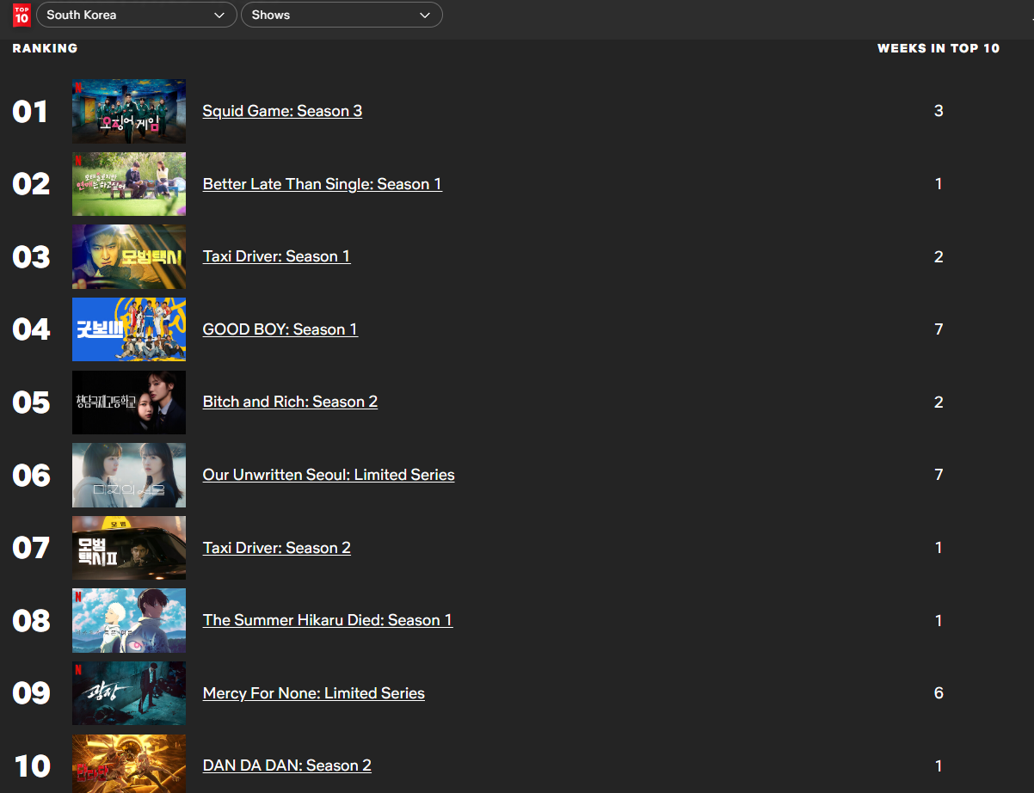Click weeks value 7 for Our Unwritten Seoul
Viewport: 1034px width, 793px height.
(x=939, y=475)
